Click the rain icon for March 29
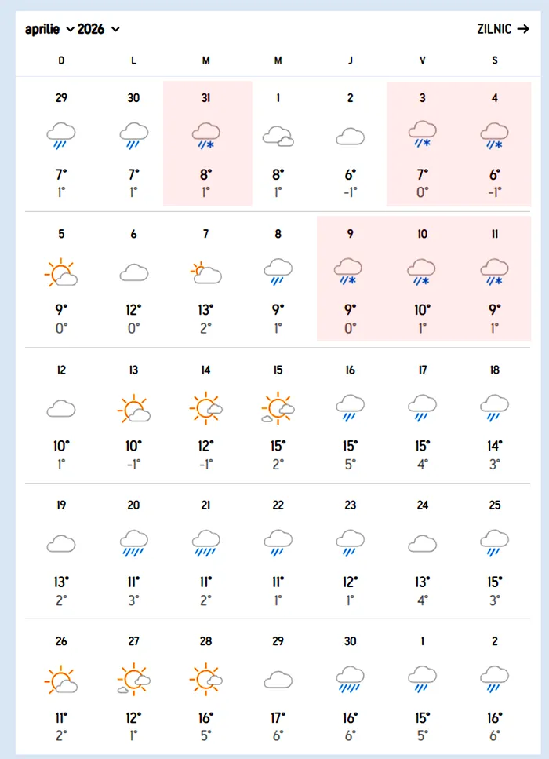 click(x=61, y=134)
